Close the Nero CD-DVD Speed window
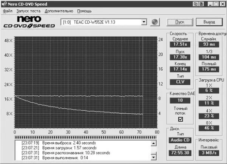227x164 pixels. click(223, 4)
